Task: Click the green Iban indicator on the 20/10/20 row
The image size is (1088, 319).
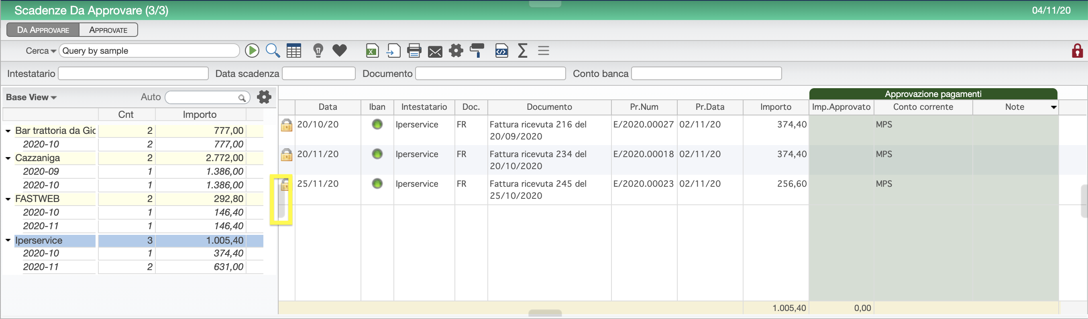Action: point(377,124)
